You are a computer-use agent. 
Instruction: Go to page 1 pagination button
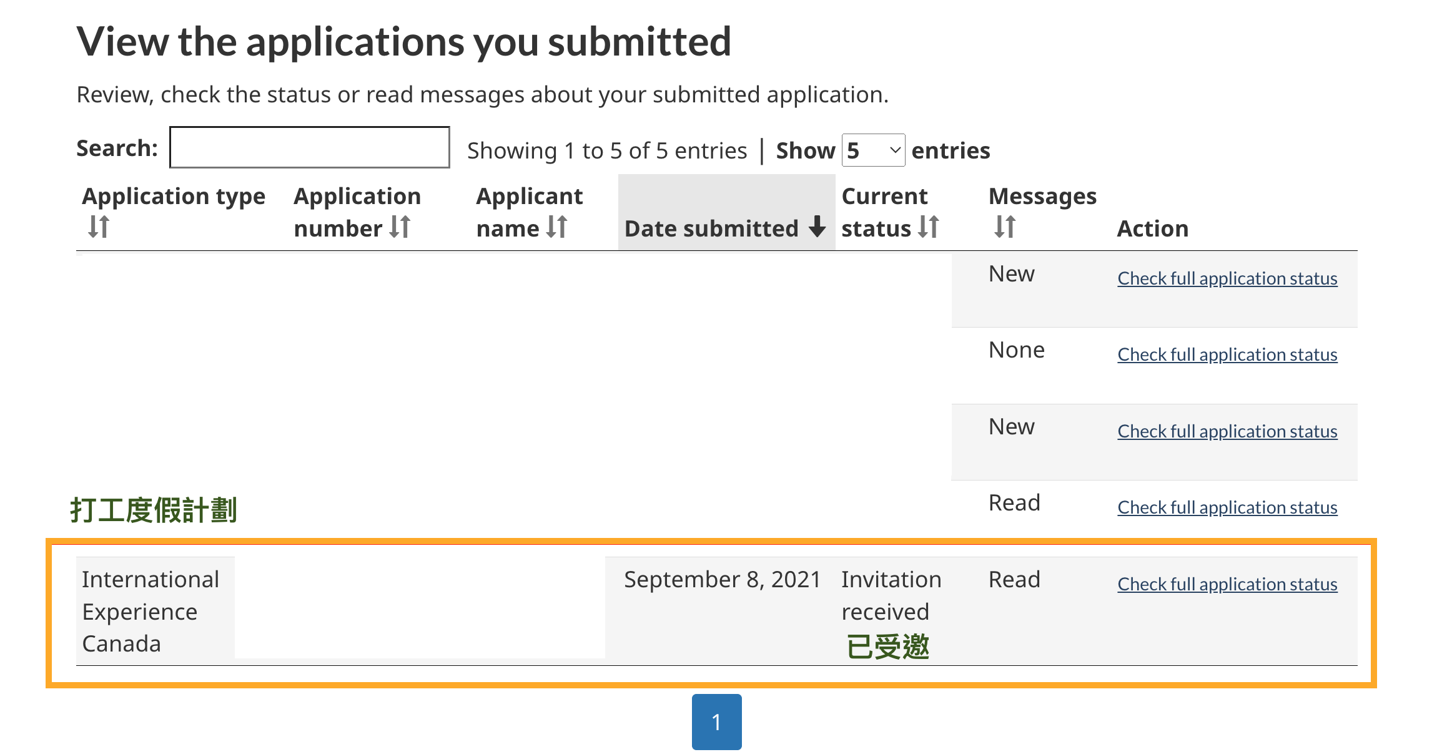tap(716, 721)
